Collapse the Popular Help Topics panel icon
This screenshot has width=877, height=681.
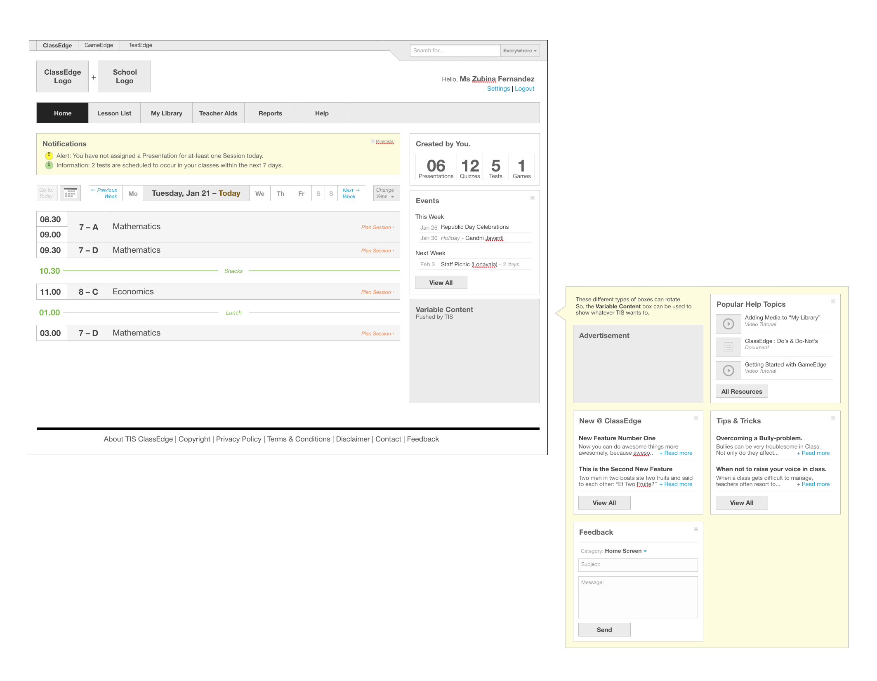(x=833, y=302)
